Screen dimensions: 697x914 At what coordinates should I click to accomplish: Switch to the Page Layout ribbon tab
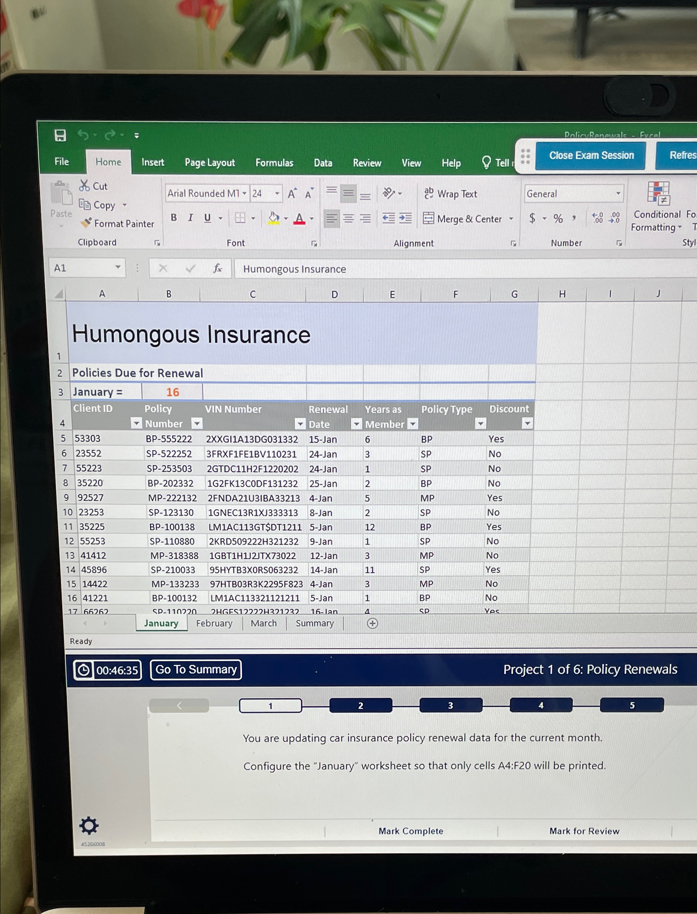[210, 163]
